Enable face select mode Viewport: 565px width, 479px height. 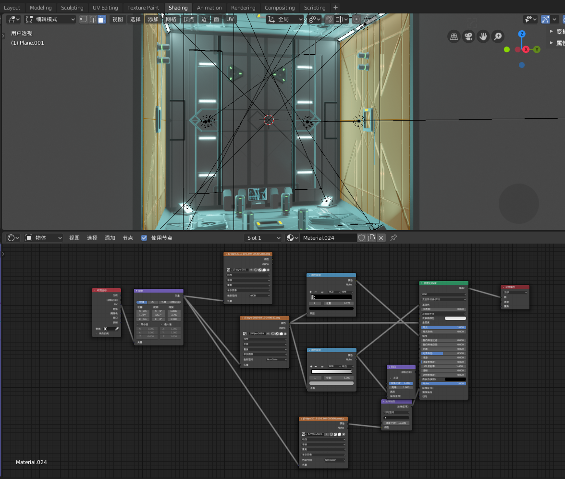click(102, 20)
